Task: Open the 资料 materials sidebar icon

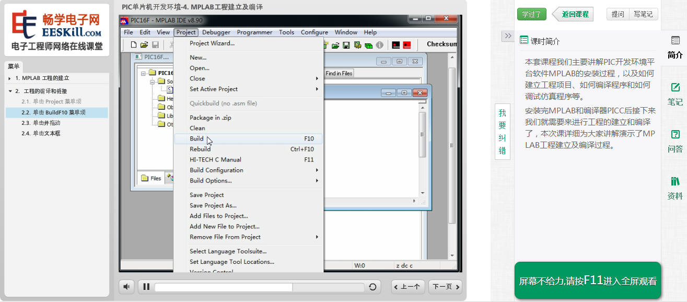Action: (675, 181)
